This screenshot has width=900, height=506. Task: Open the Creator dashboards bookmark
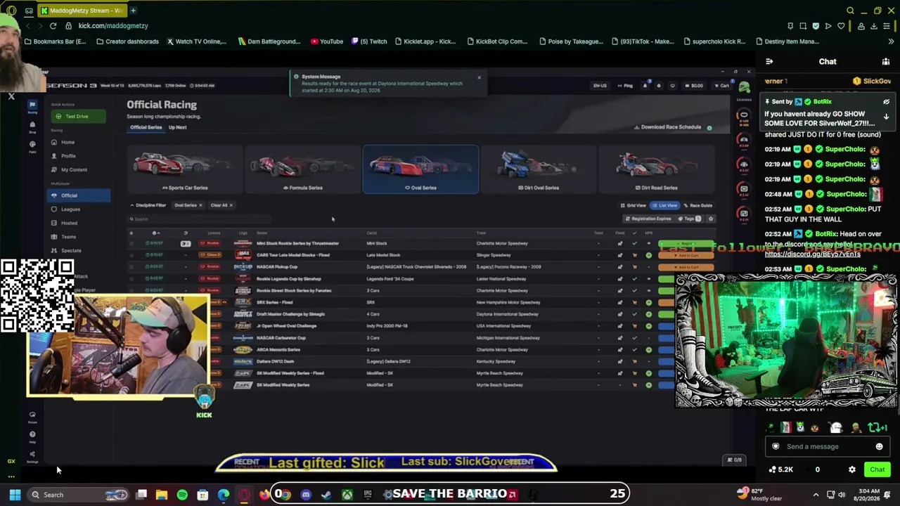point(127,41)
